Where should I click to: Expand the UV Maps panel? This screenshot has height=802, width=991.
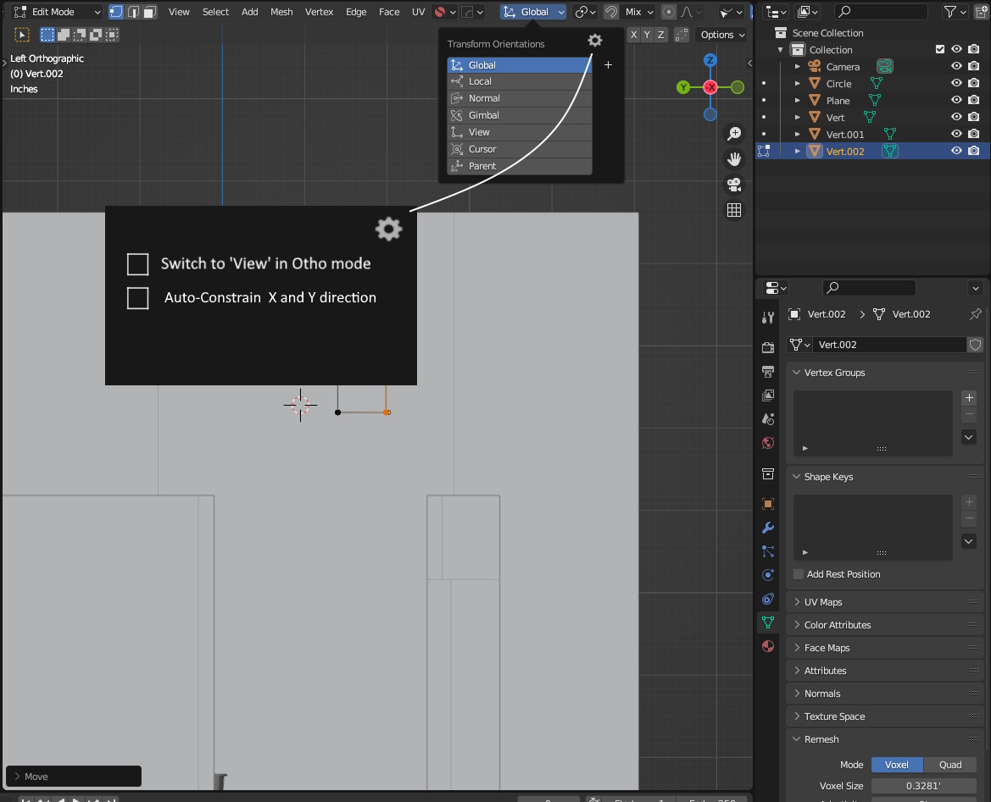pyautogui.click(x=885, y=602)
